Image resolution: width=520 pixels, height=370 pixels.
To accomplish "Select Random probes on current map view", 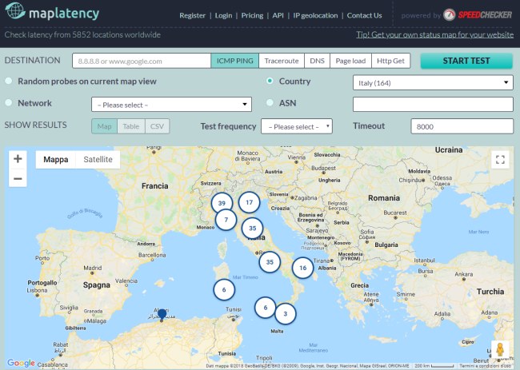I will point(9,82).
